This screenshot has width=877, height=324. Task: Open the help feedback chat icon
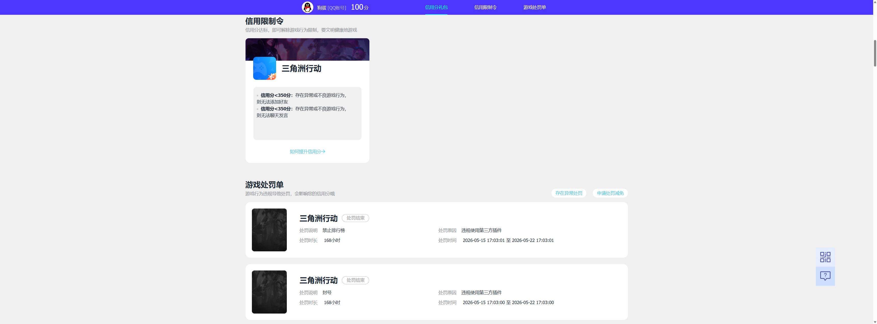[825, 276]
